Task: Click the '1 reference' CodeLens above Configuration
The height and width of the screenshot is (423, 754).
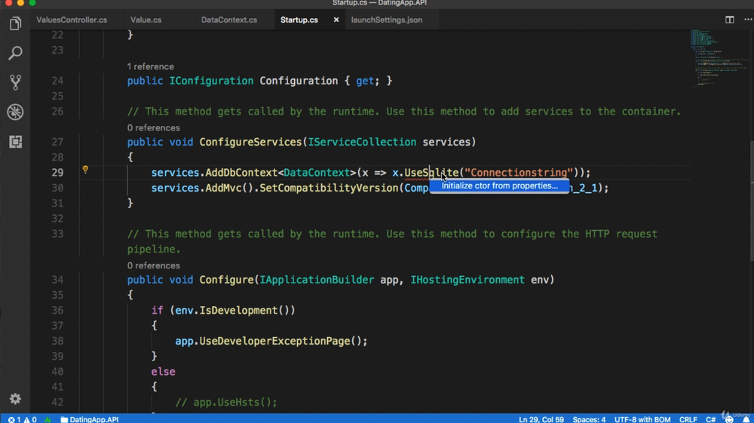Action: click(151, 66)
